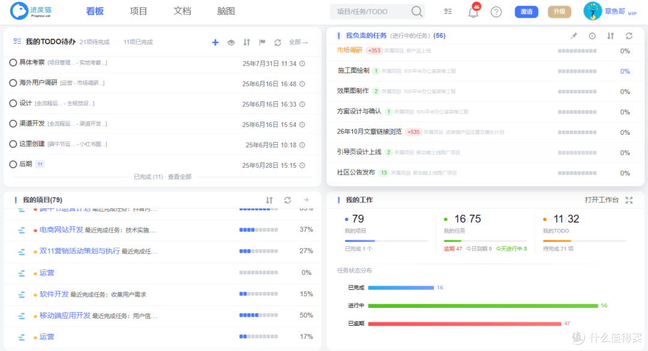Viewport: 648px width, 351px height.
Task: Sort the 我负责的任务 list
Action: coord(610,36)
